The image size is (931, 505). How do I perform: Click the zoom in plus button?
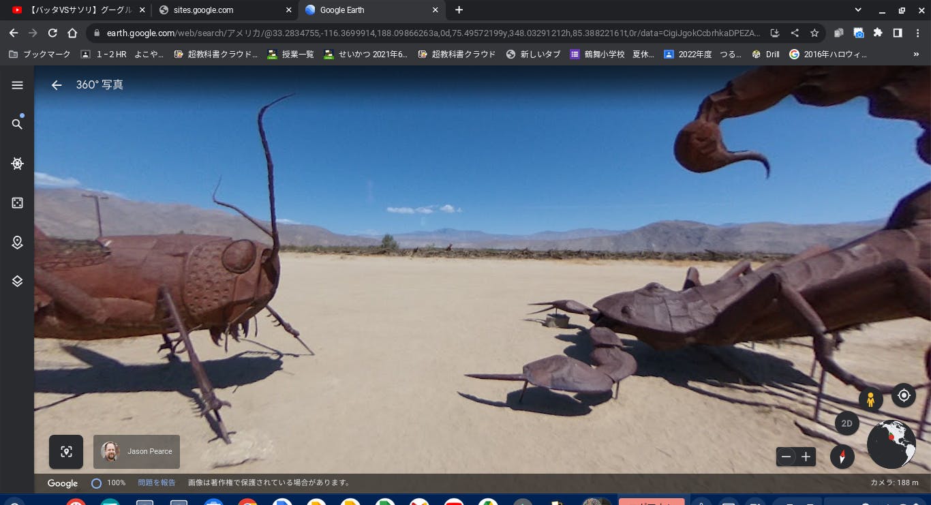(806, 457)
